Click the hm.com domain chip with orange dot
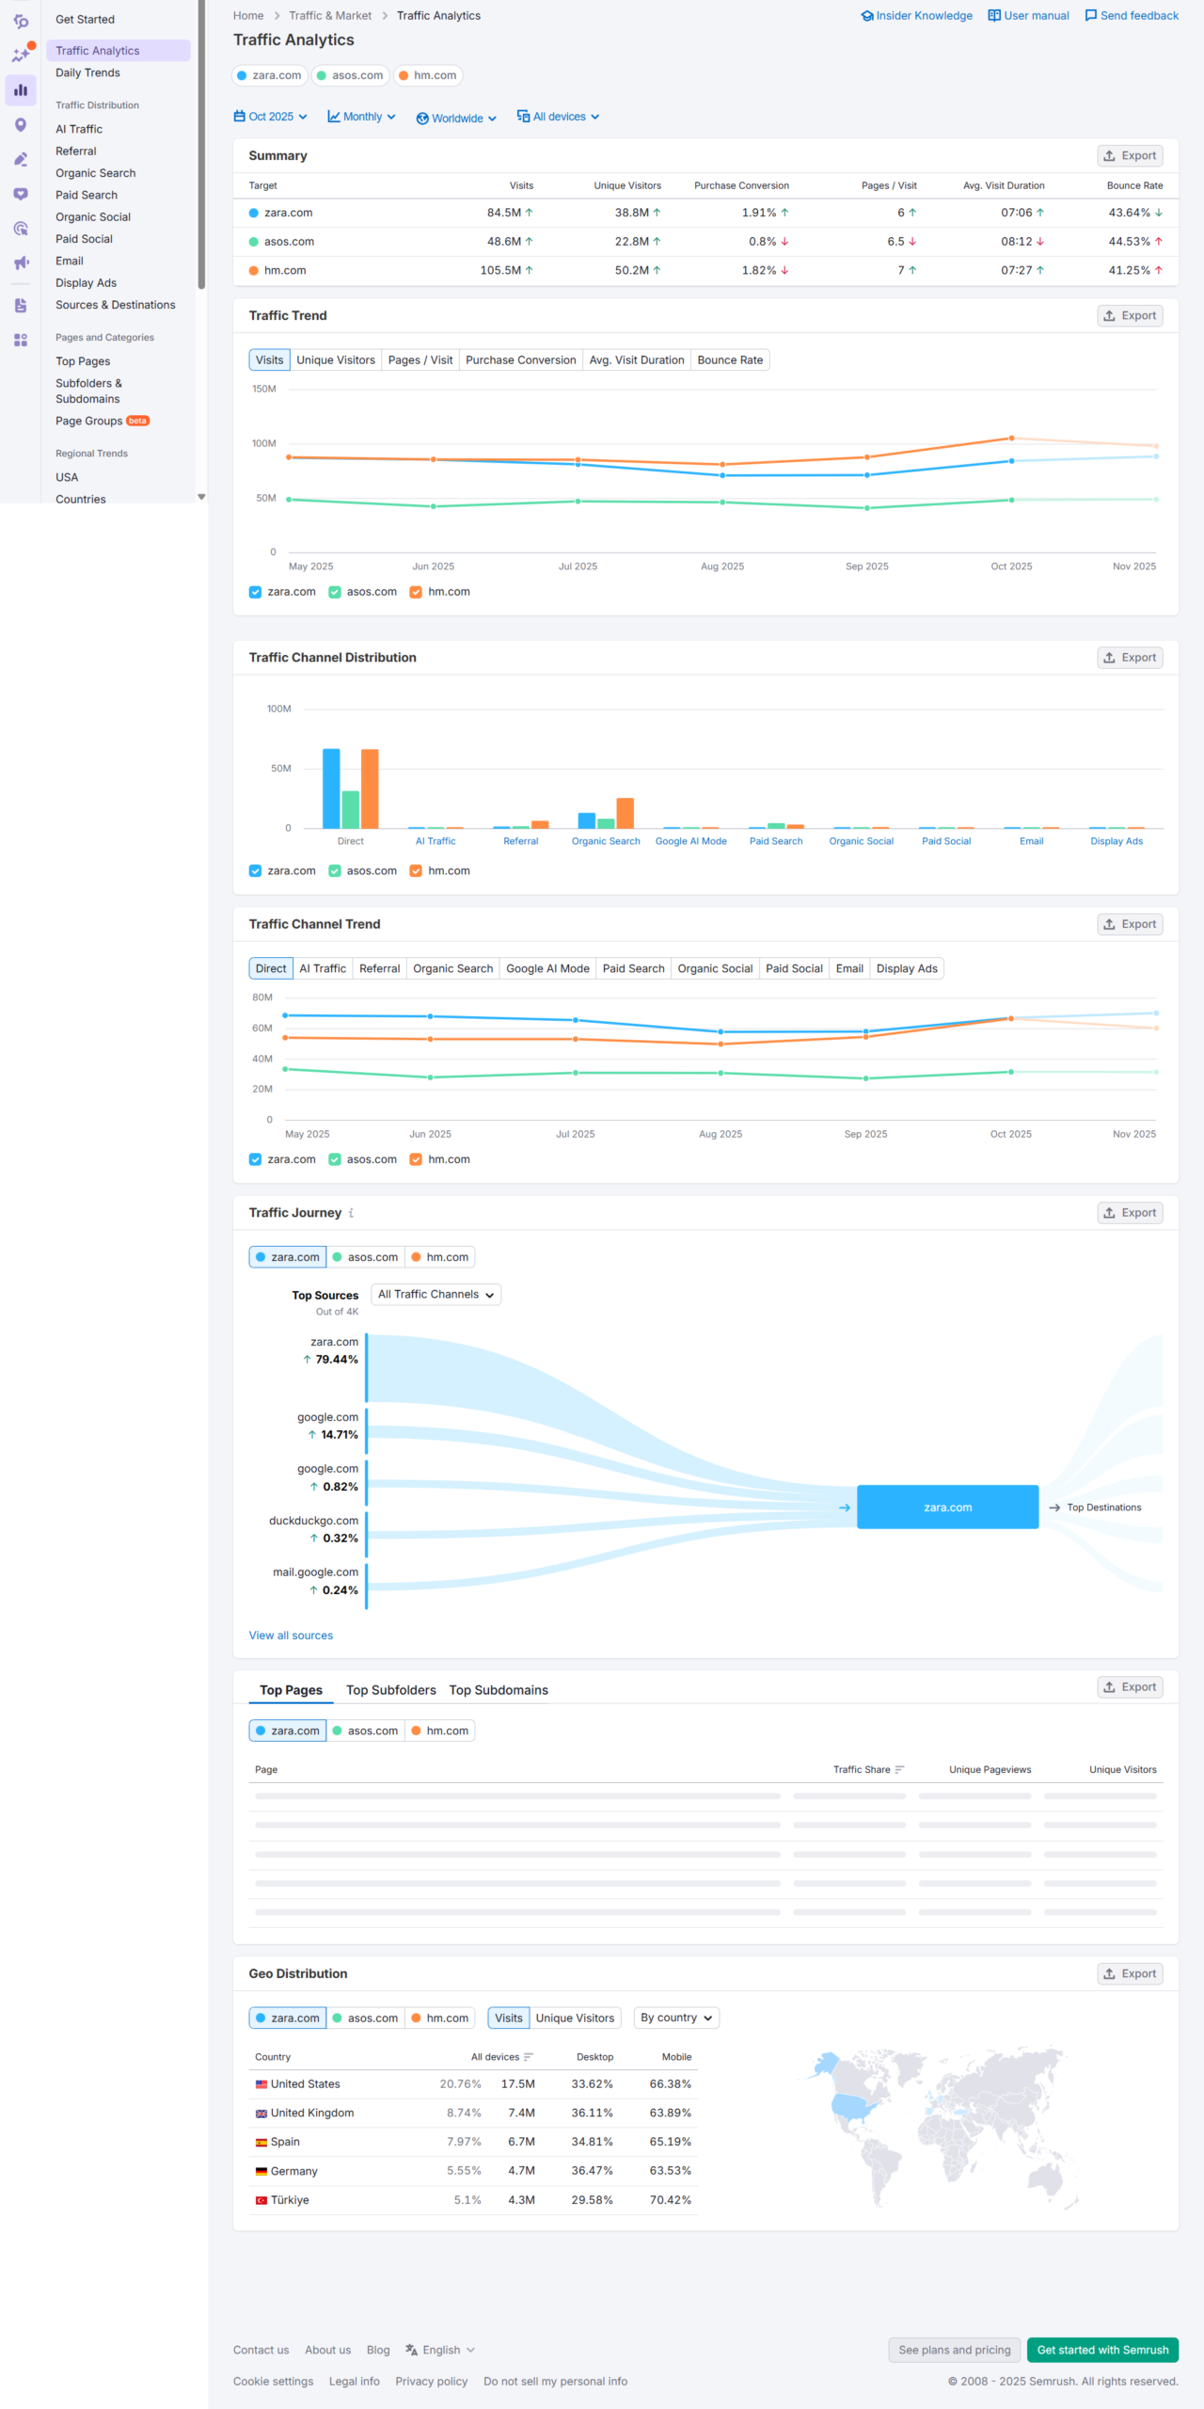Screen dimensions: 1204x2409 click(x=428, y=75)
